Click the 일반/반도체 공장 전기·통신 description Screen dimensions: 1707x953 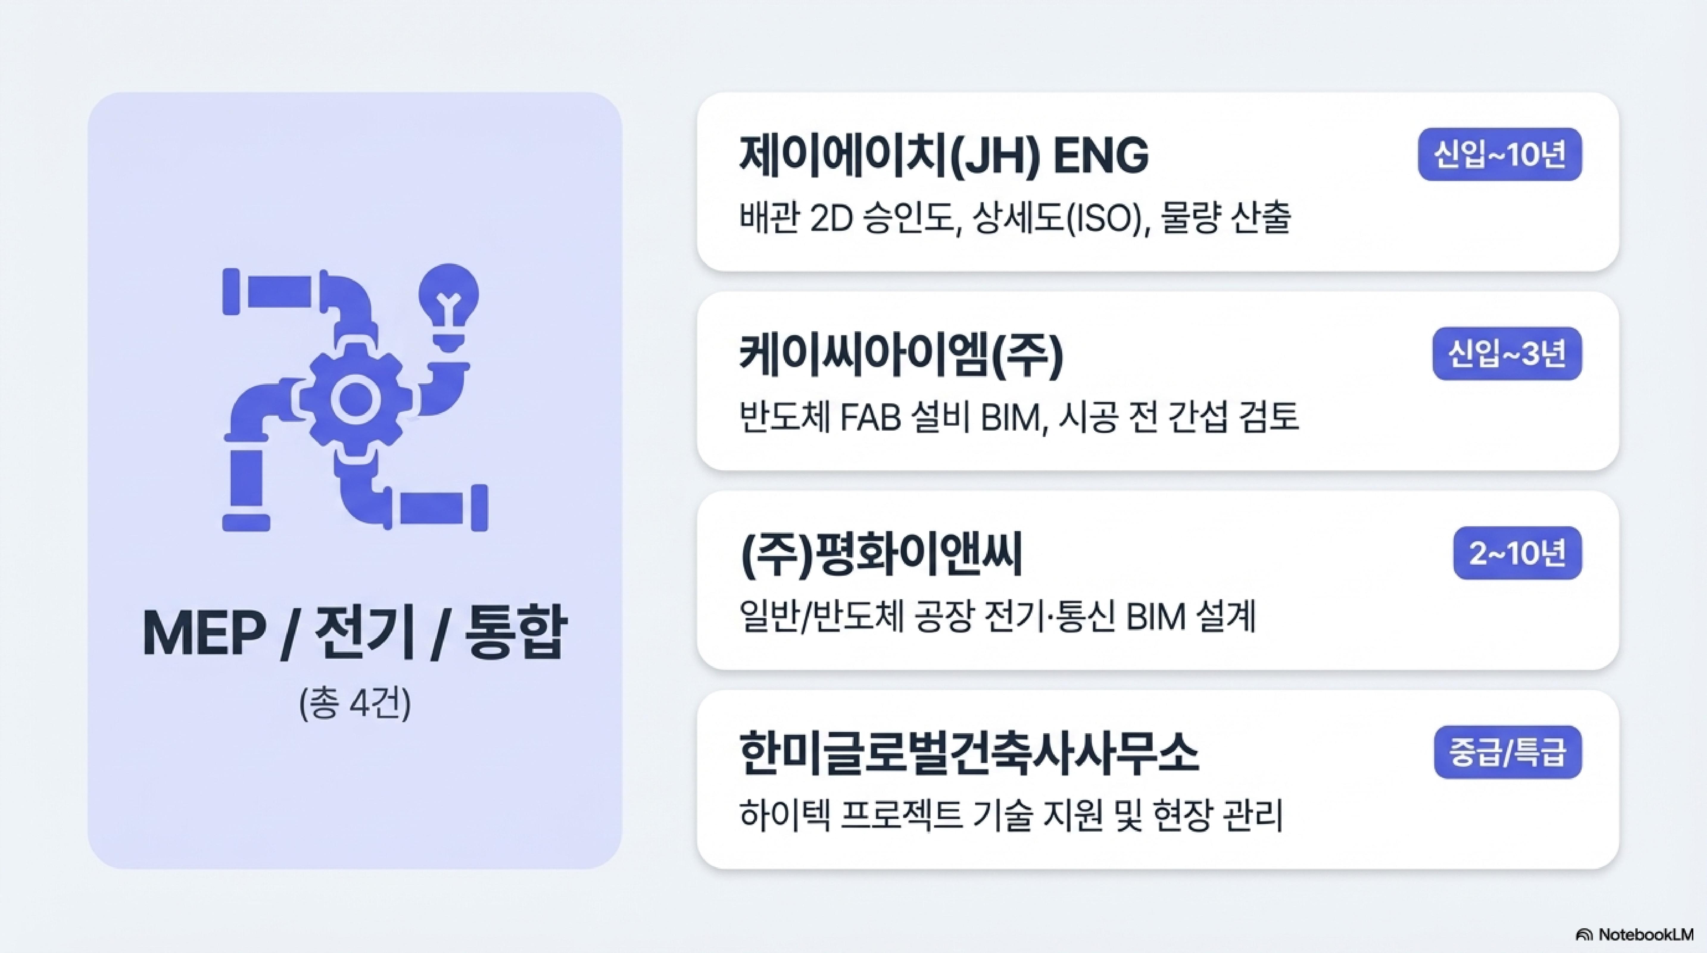tap(997, 617)
